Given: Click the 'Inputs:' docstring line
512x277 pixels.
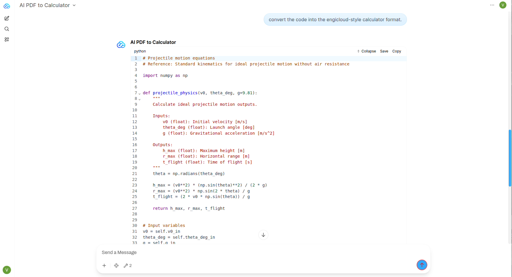Looking at the screenshot, I should pyautogui.click(x=161, y=116).
